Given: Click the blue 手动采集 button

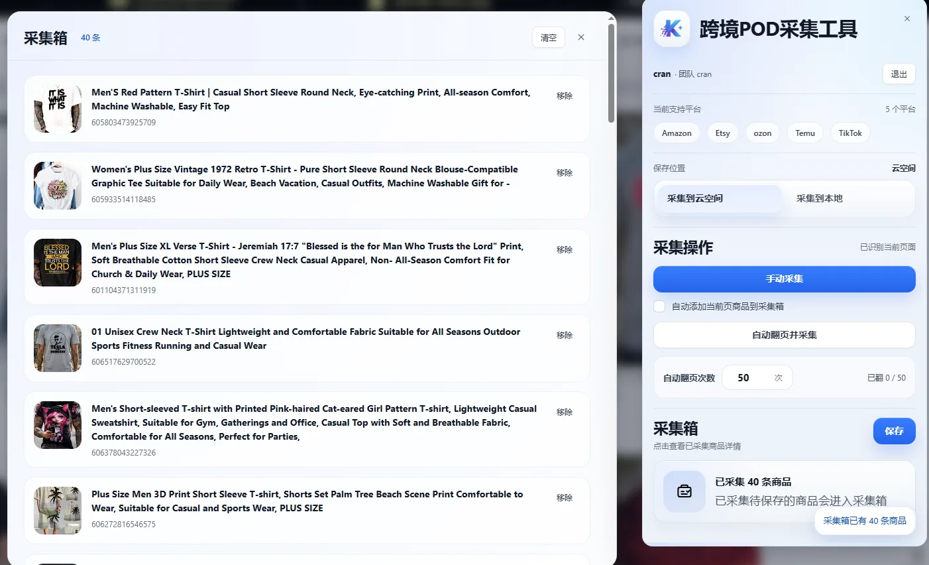Looking at the screenshot, I should [x=784, y=279].
